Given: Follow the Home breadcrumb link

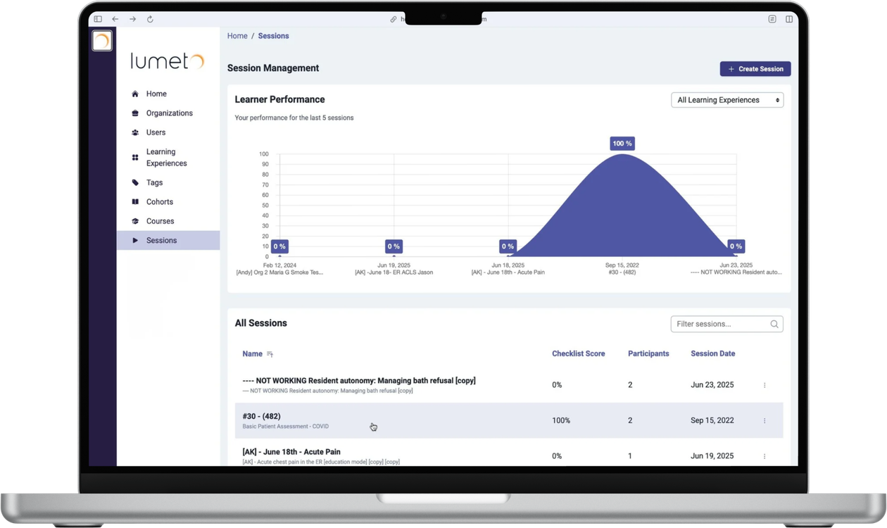Looking at the screenshot, I should click(x=237, y=36).
